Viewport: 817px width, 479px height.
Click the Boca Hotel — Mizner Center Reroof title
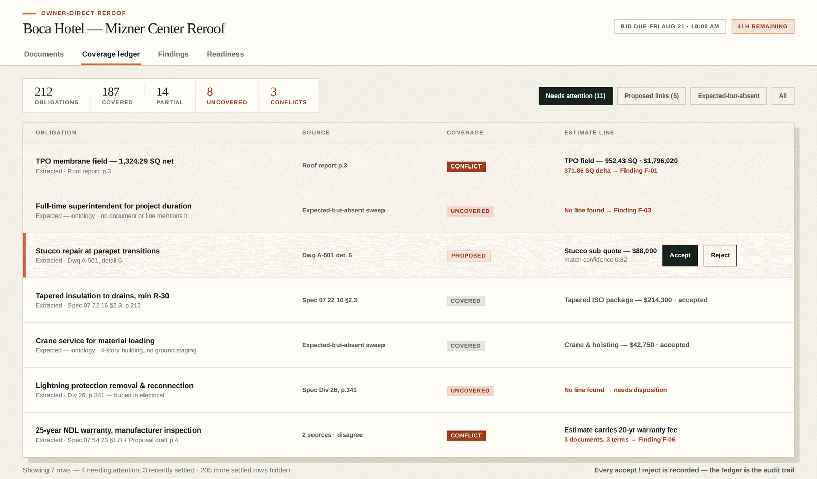pyautogui.click(x=124, y=29)
